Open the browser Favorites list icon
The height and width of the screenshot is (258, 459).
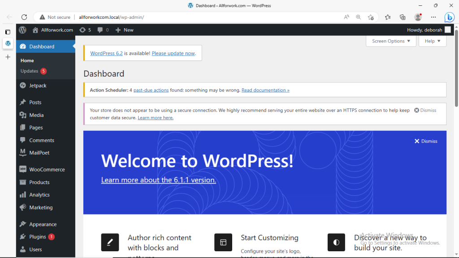point(388,17)
